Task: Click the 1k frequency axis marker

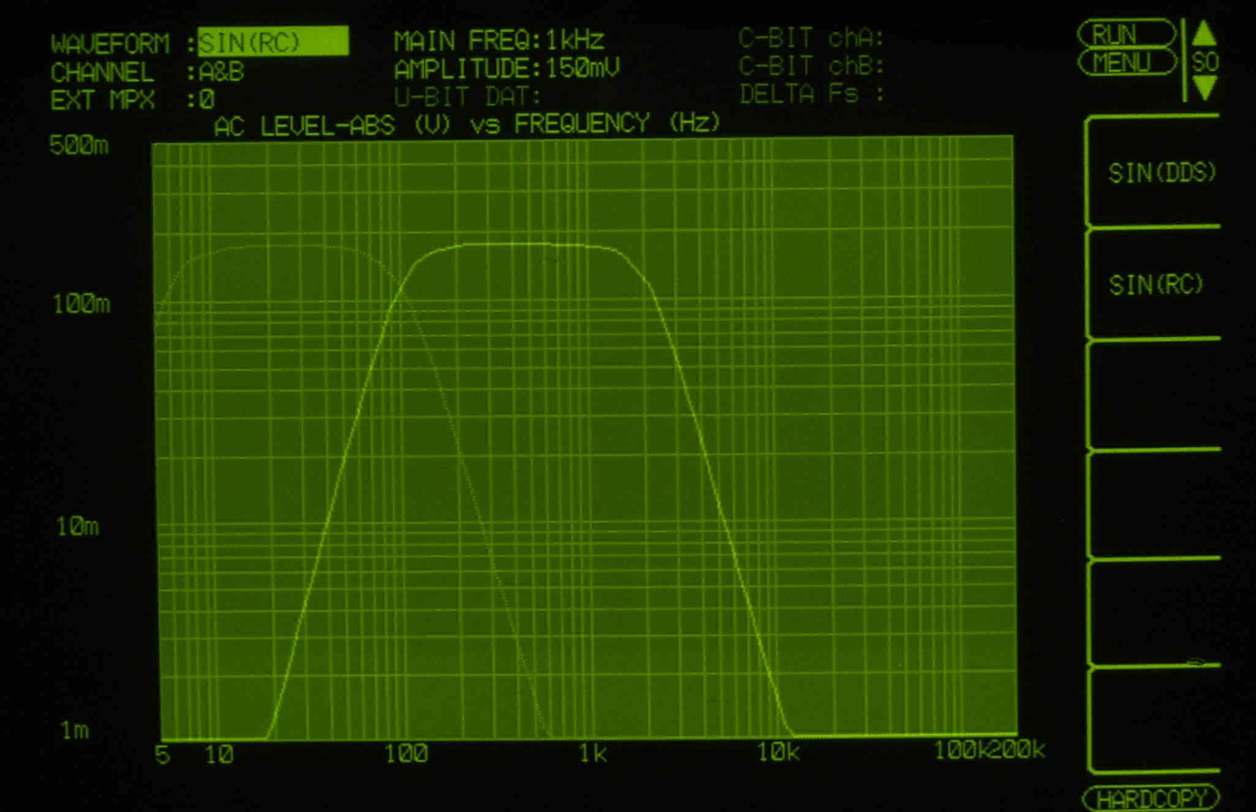Action: (592, 753)
